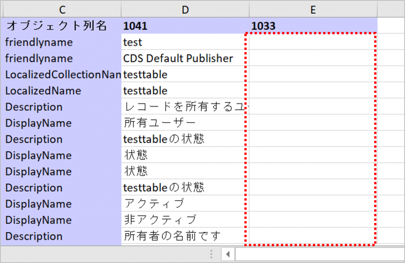This screenshot has height=263, width=405.
Task: Click the three-dot sheet tab splitter handle
Action: click(212, 254)
